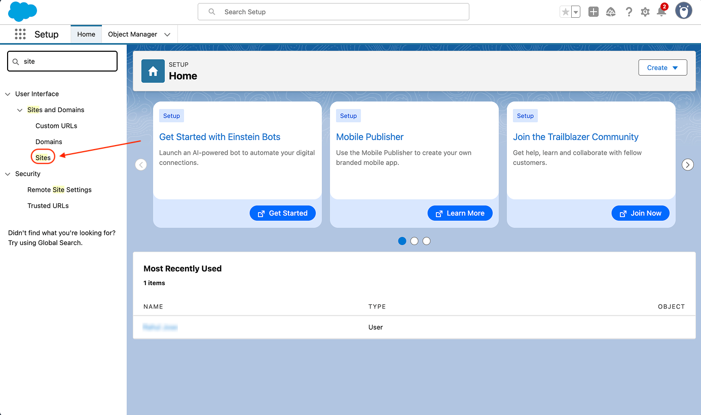Select the third carousel page dot
The image size is (701, 415).
click(x=426, y=241)
